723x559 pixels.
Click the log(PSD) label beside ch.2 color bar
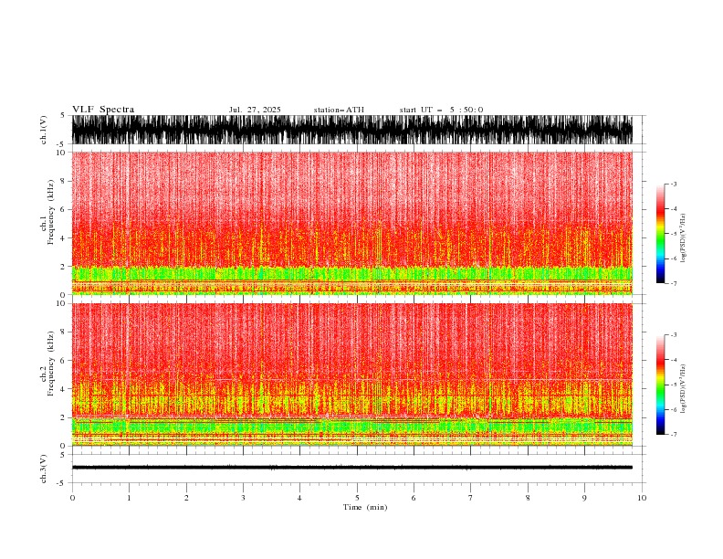[684, 388]
